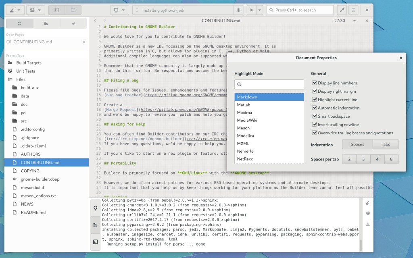
Task: Expand Build Targets in project tree
Action: [47, 62]
